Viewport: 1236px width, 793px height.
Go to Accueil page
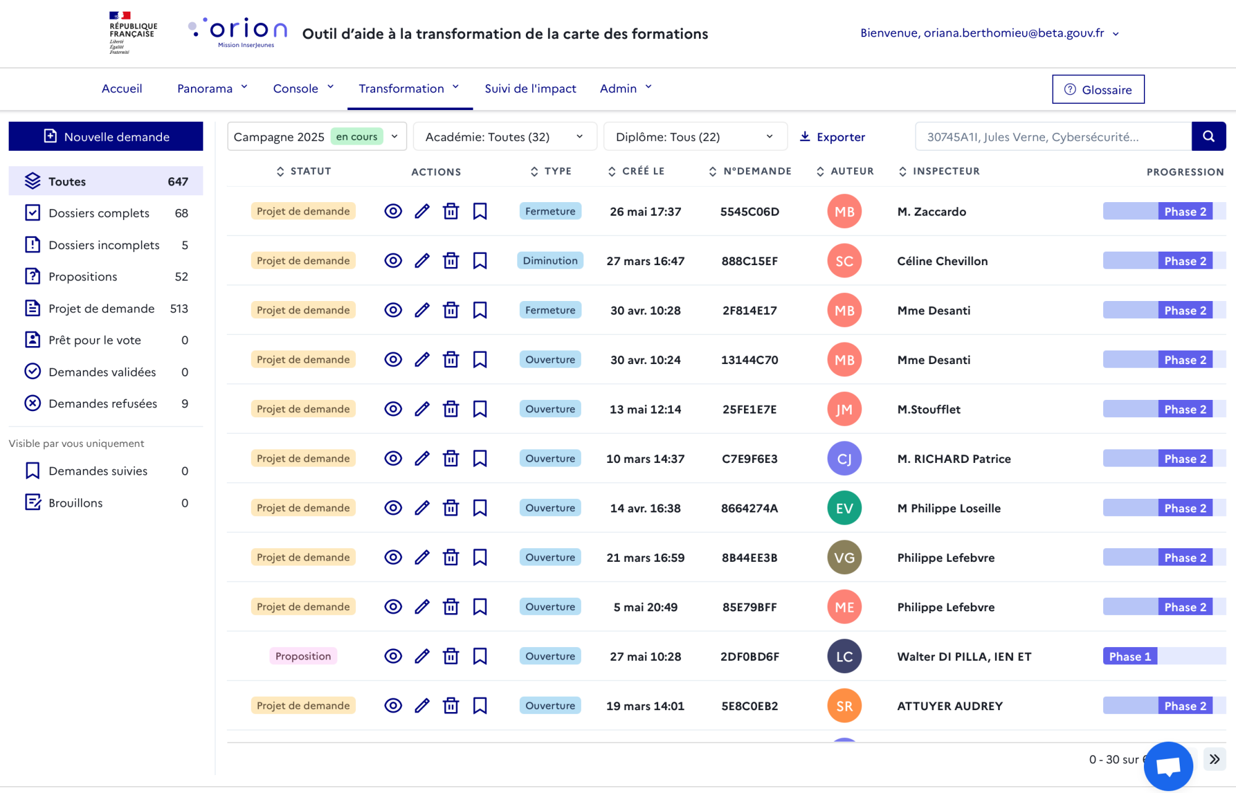tap(122, 88)
